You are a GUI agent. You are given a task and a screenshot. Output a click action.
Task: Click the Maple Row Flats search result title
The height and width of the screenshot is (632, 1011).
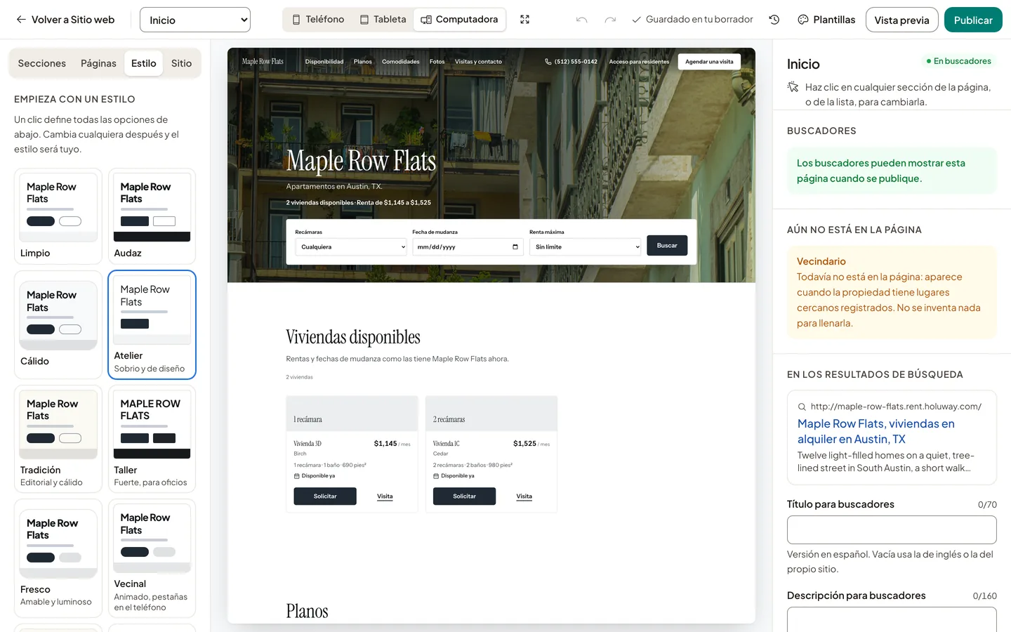(x=876, y=431)
